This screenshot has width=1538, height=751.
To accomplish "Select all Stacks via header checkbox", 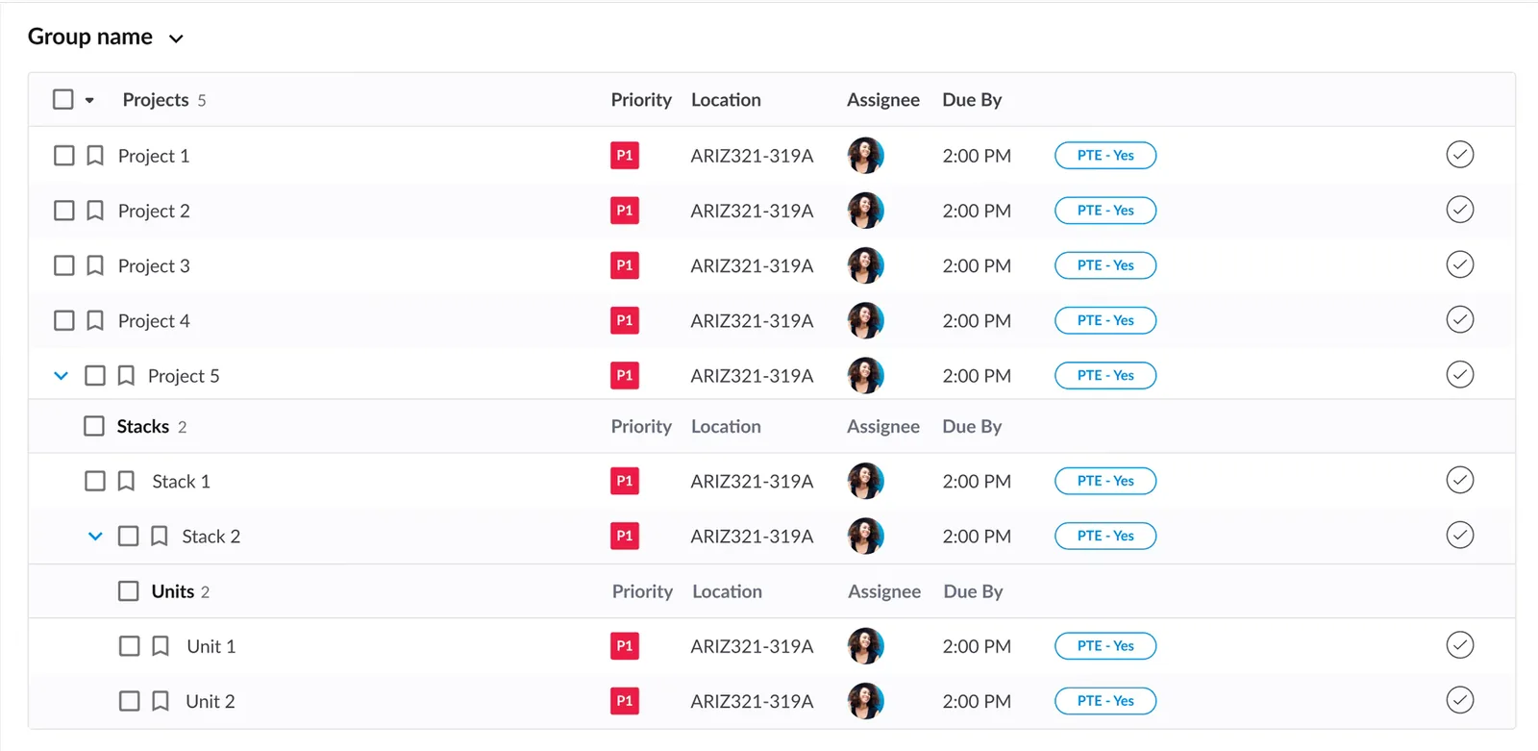I will (94, 426).
